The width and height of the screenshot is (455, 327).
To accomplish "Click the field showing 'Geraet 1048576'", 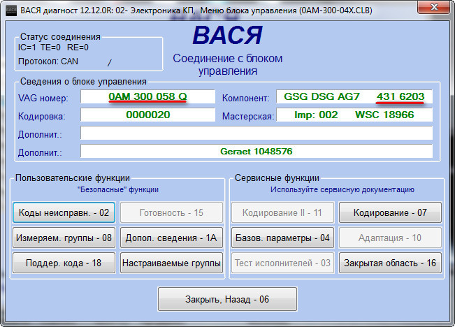I will [257, 151].
